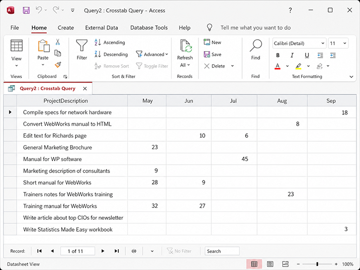Go to next record button
This screenshot has width=360, height=270.
tap(102, 251)
